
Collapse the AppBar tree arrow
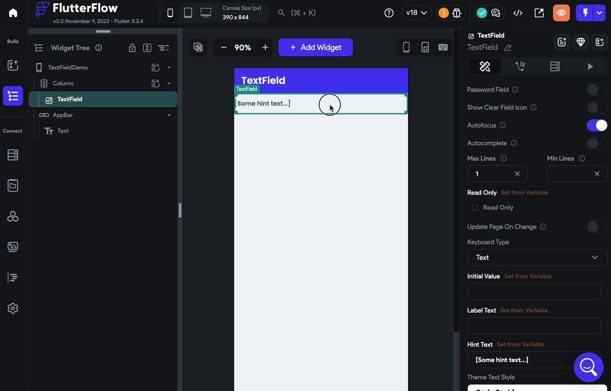(x=169, y=115)
